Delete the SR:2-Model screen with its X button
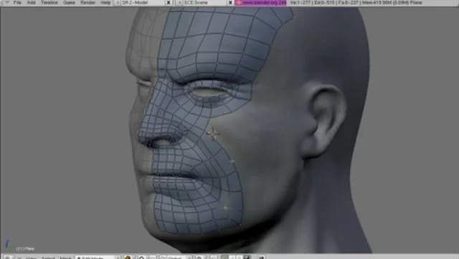459x259 pixels. pos(169,2)
